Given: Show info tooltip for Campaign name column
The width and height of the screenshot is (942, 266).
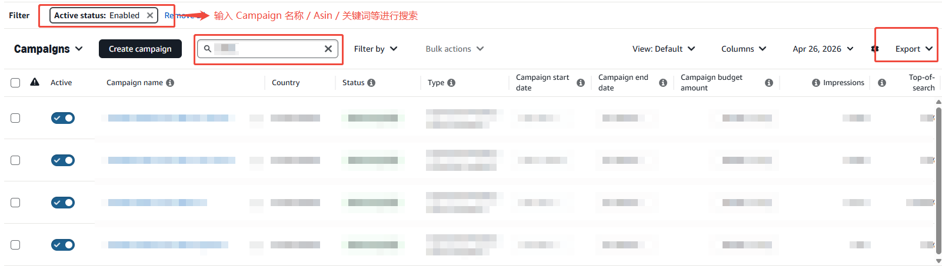Looking at the screenshot, I should pyautogui.click(x=170, y=83).
